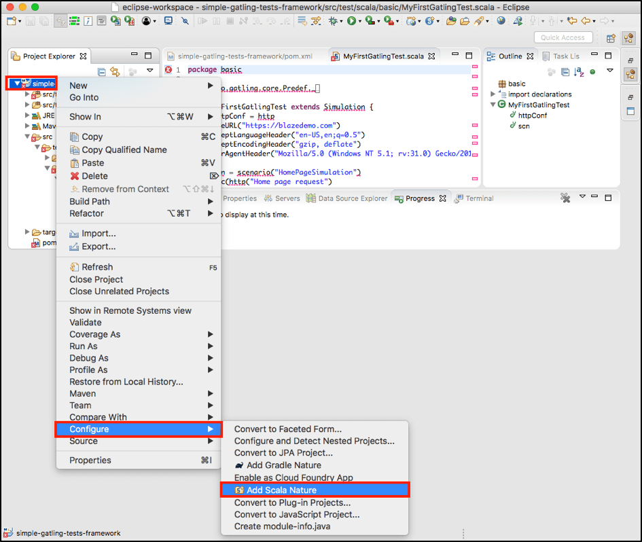Click the Collapse All icon in Outline view

[565, 72]
